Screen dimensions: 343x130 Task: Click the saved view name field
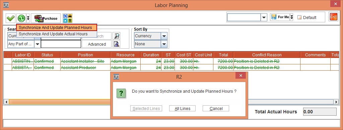[x=244, y=17]
